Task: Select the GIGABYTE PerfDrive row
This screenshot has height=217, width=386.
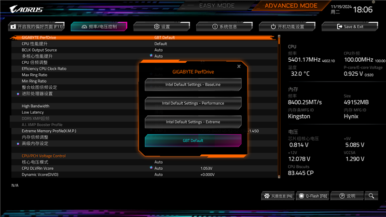Action: 144,38
